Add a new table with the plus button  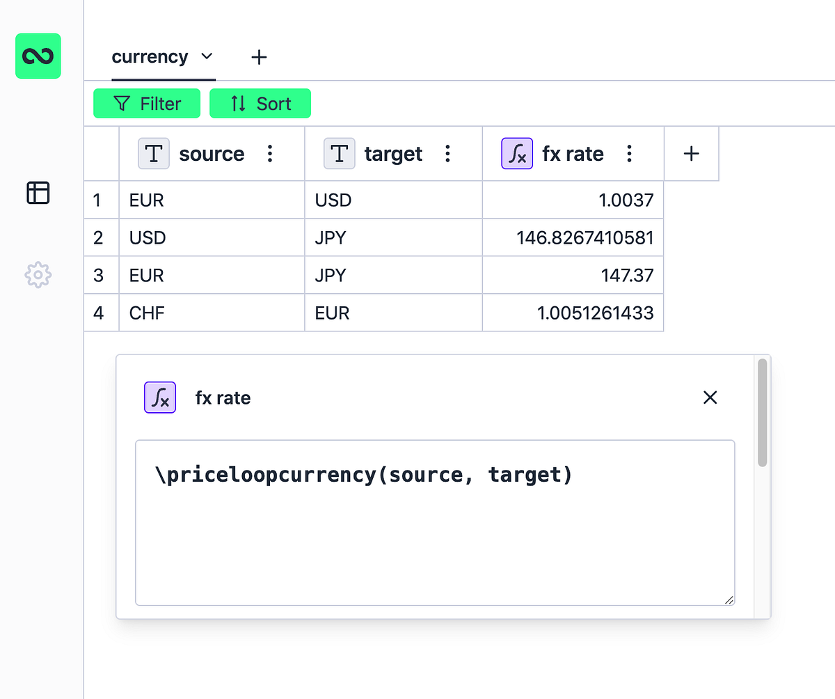(x=259, y=57)
